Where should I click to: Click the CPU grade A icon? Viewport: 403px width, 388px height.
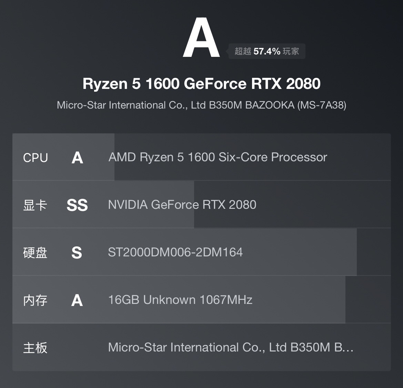(x=77, y=158)
